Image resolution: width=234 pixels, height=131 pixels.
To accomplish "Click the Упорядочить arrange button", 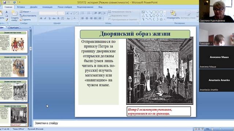I will click(x=173, y=15).
